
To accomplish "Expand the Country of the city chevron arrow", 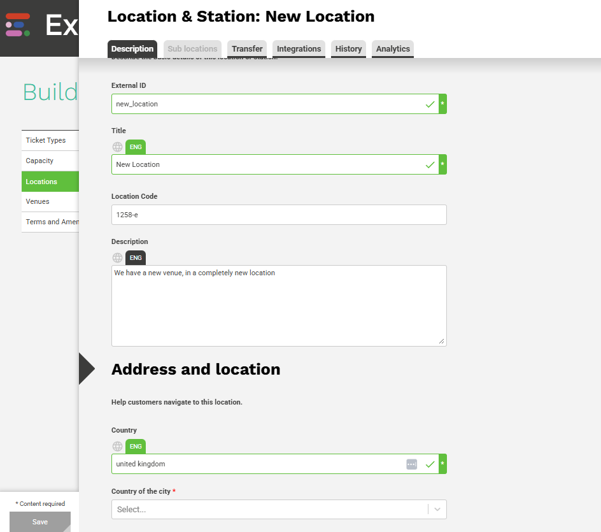I will (x=437, y=510).
